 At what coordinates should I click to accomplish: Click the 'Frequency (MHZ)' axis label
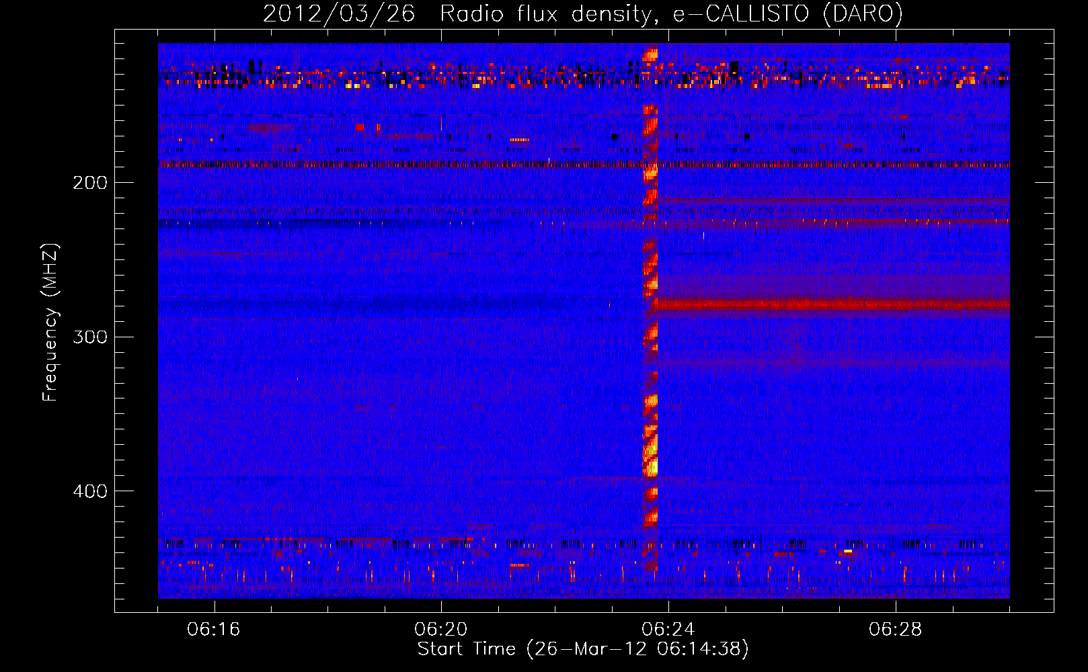pyautogui.click(x=50, y=322)
